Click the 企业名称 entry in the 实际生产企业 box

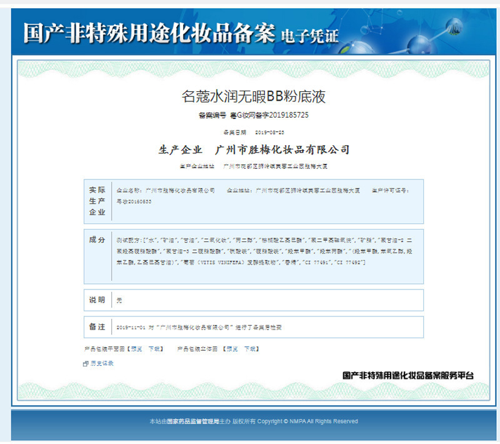pyautogui.click(x=166, y=191)
